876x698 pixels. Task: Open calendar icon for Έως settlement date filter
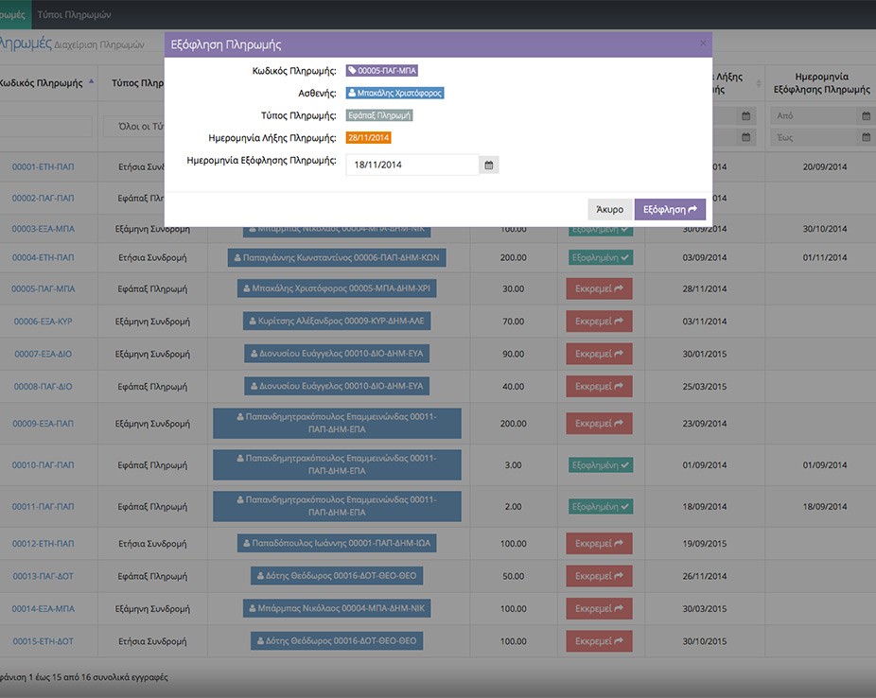pyautogui.click(x=866, y=137)
